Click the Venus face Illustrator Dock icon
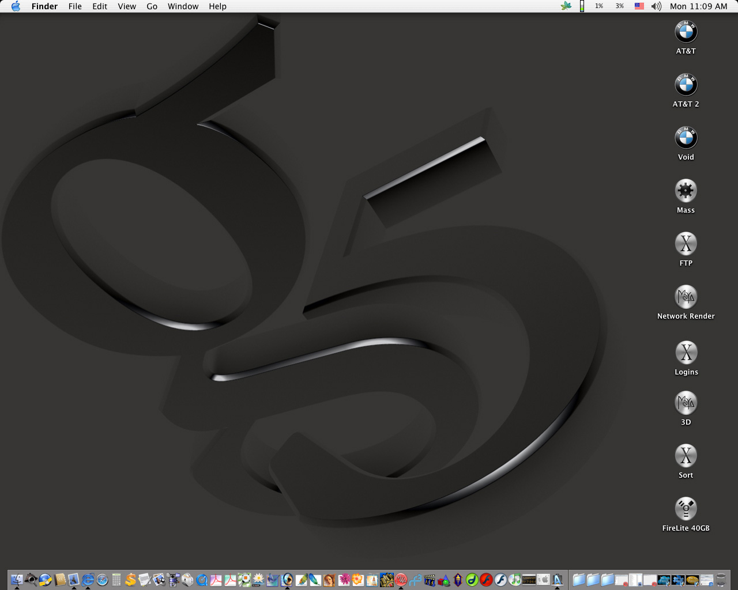This screenshot has height=590, width=738. [x=329, y=579]
